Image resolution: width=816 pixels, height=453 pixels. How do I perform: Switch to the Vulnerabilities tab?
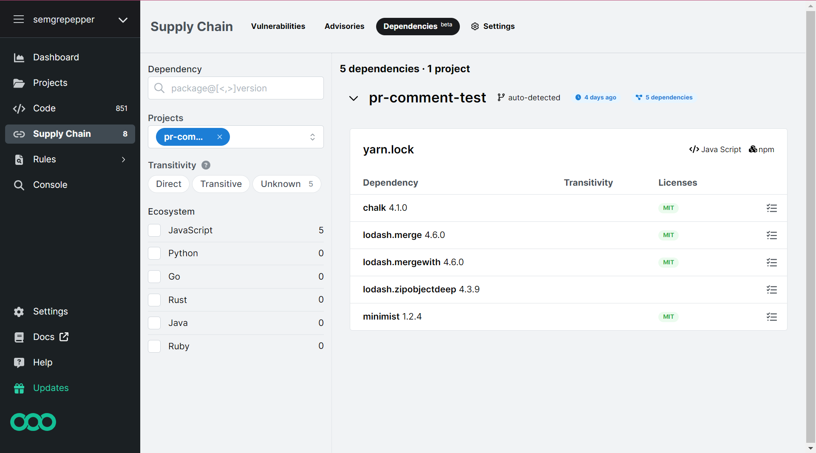click(x=278, y=26)
